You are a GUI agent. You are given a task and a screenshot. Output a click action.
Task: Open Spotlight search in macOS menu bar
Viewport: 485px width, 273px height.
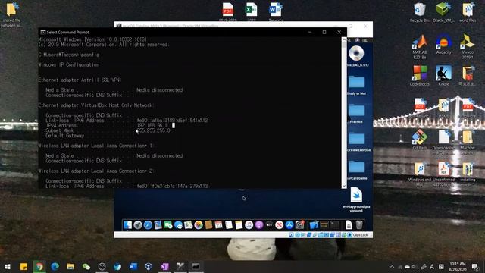click(x=349, y=40)
